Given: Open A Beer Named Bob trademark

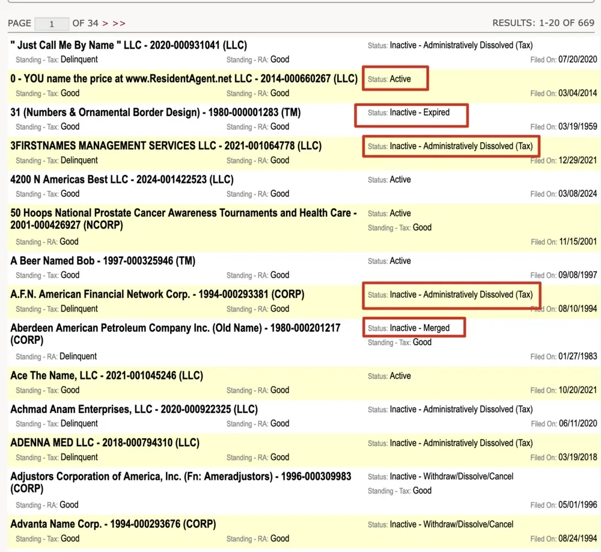Looking at the screenshot, I should tap(103, 261).
